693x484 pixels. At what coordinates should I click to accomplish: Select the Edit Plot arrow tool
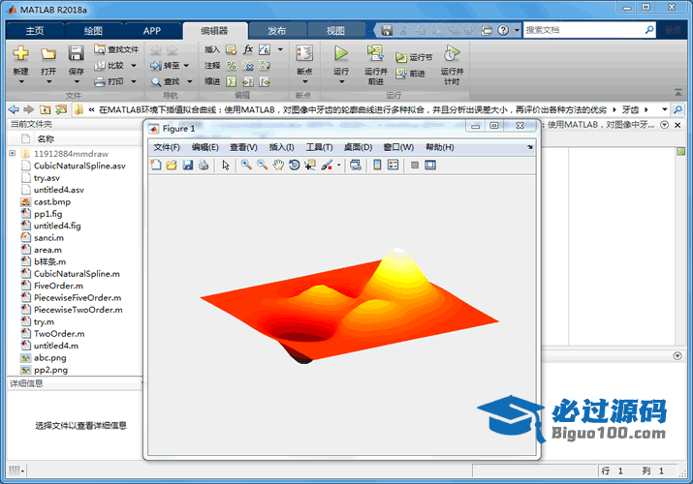[226, 165]
